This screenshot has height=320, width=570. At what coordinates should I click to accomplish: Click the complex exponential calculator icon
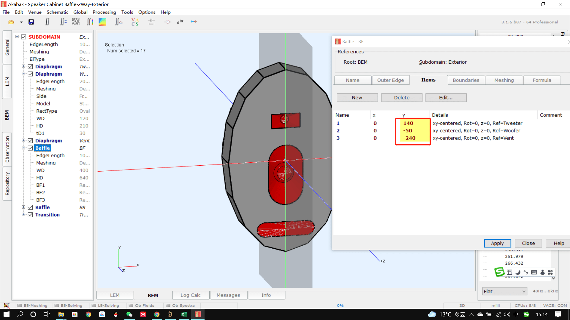(x=180, y=22)
